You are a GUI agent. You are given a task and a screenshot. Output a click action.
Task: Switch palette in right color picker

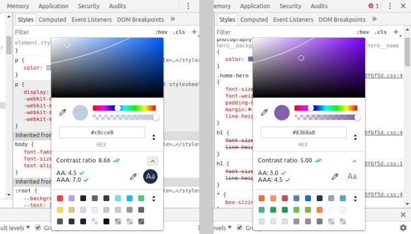[x=356, y=198]
